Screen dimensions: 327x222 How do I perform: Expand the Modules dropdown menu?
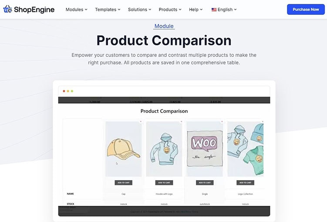point(76,10)
